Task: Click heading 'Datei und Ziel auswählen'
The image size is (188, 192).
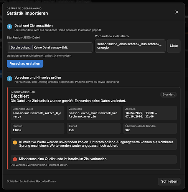Action: point(33,26)
